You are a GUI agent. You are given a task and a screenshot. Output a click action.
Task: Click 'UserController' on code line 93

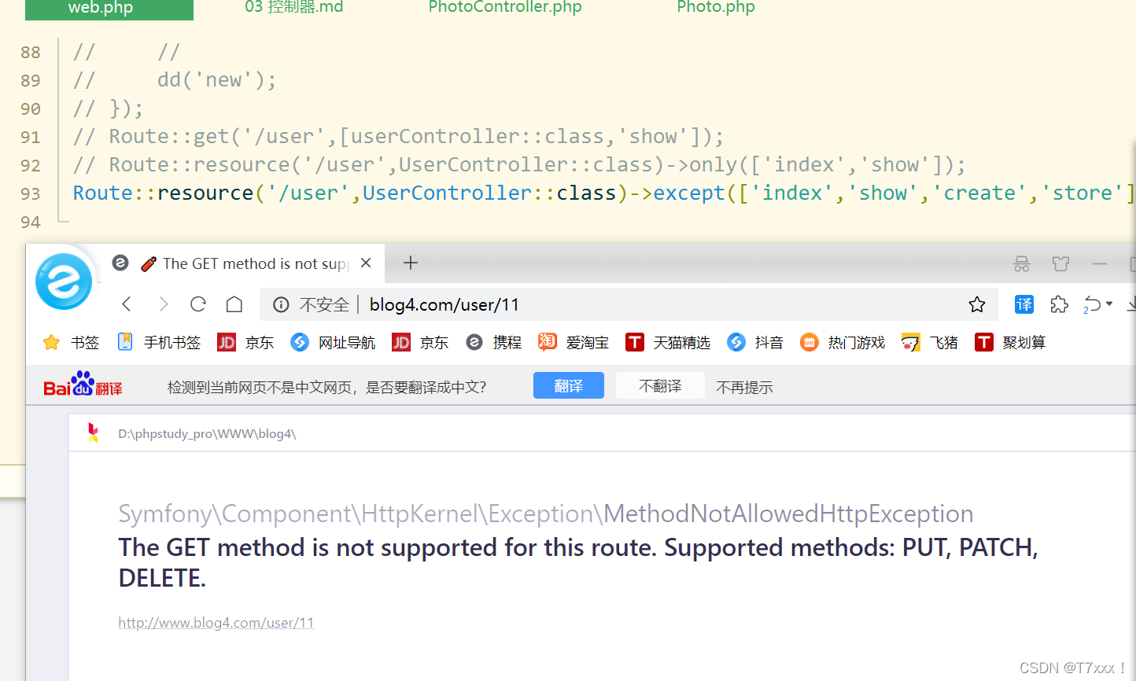click(x=447, y=193)
